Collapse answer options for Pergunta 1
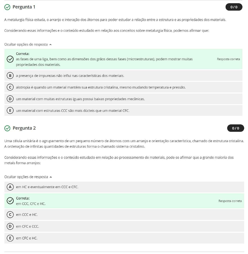This screenshot has height=254, width=248. (x=28, y=44)
